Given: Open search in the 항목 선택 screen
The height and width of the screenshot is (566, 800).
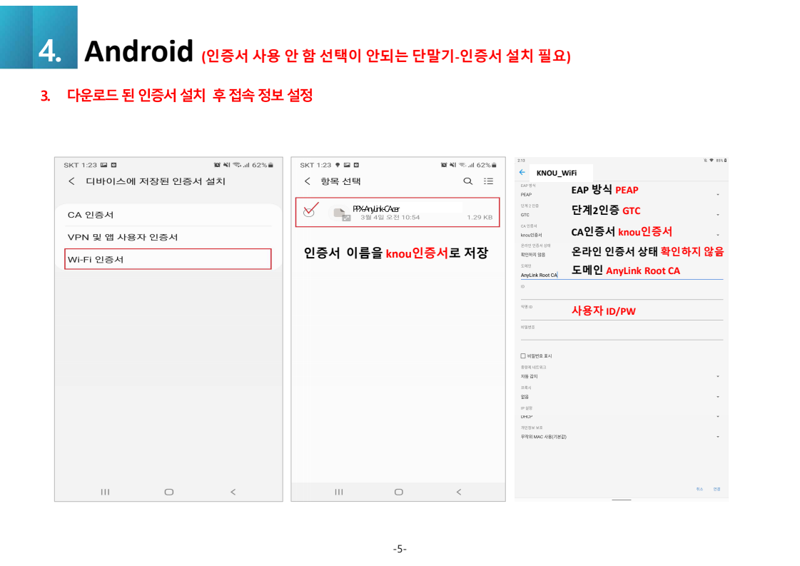Looking at the screenshot, I should pos(468,181).
